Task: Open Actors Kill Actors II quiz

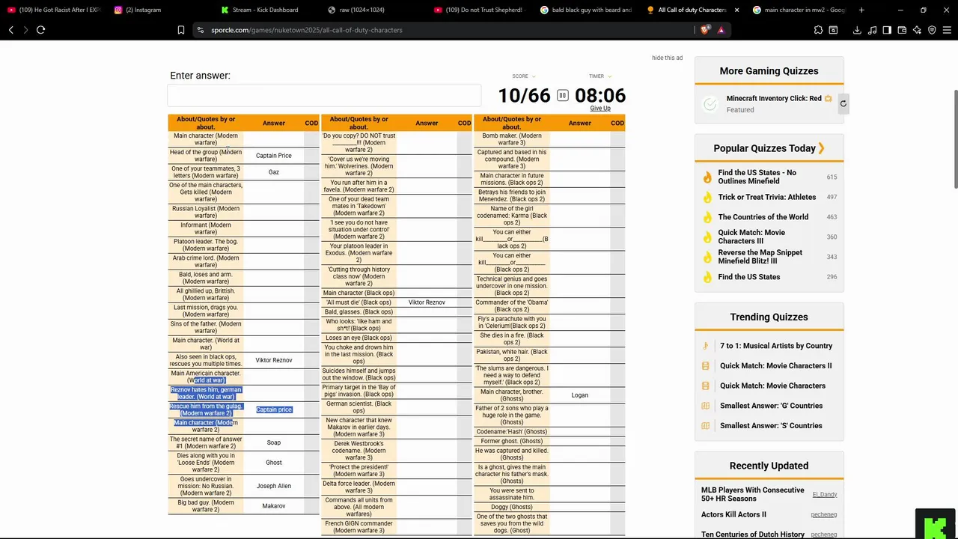Action: coord(733,515)
